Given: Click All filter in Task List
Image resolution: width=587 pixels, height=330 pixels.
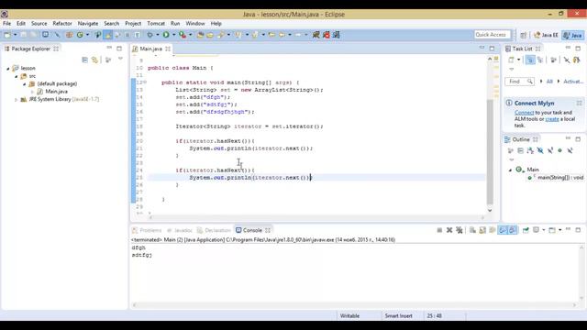Looking at the screenshot, I should tap(549, 82).
